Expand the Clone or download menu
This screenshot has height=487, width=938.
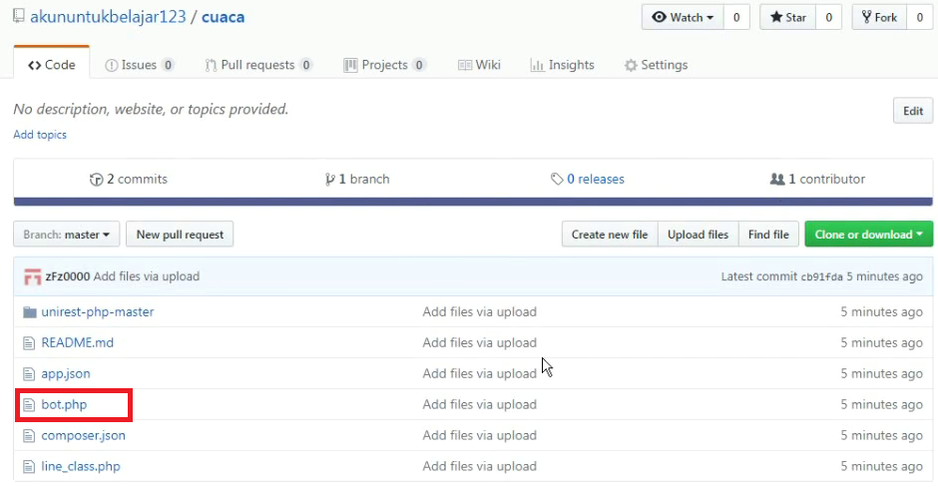click(868, 235)
